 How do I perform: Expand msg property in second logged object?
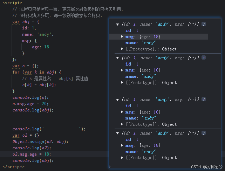[122, 70]
